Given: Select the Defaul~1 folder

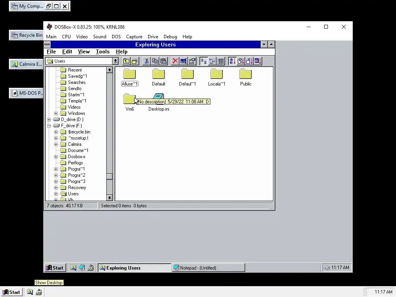Looking at the screenshot, I should click(188, 77).
